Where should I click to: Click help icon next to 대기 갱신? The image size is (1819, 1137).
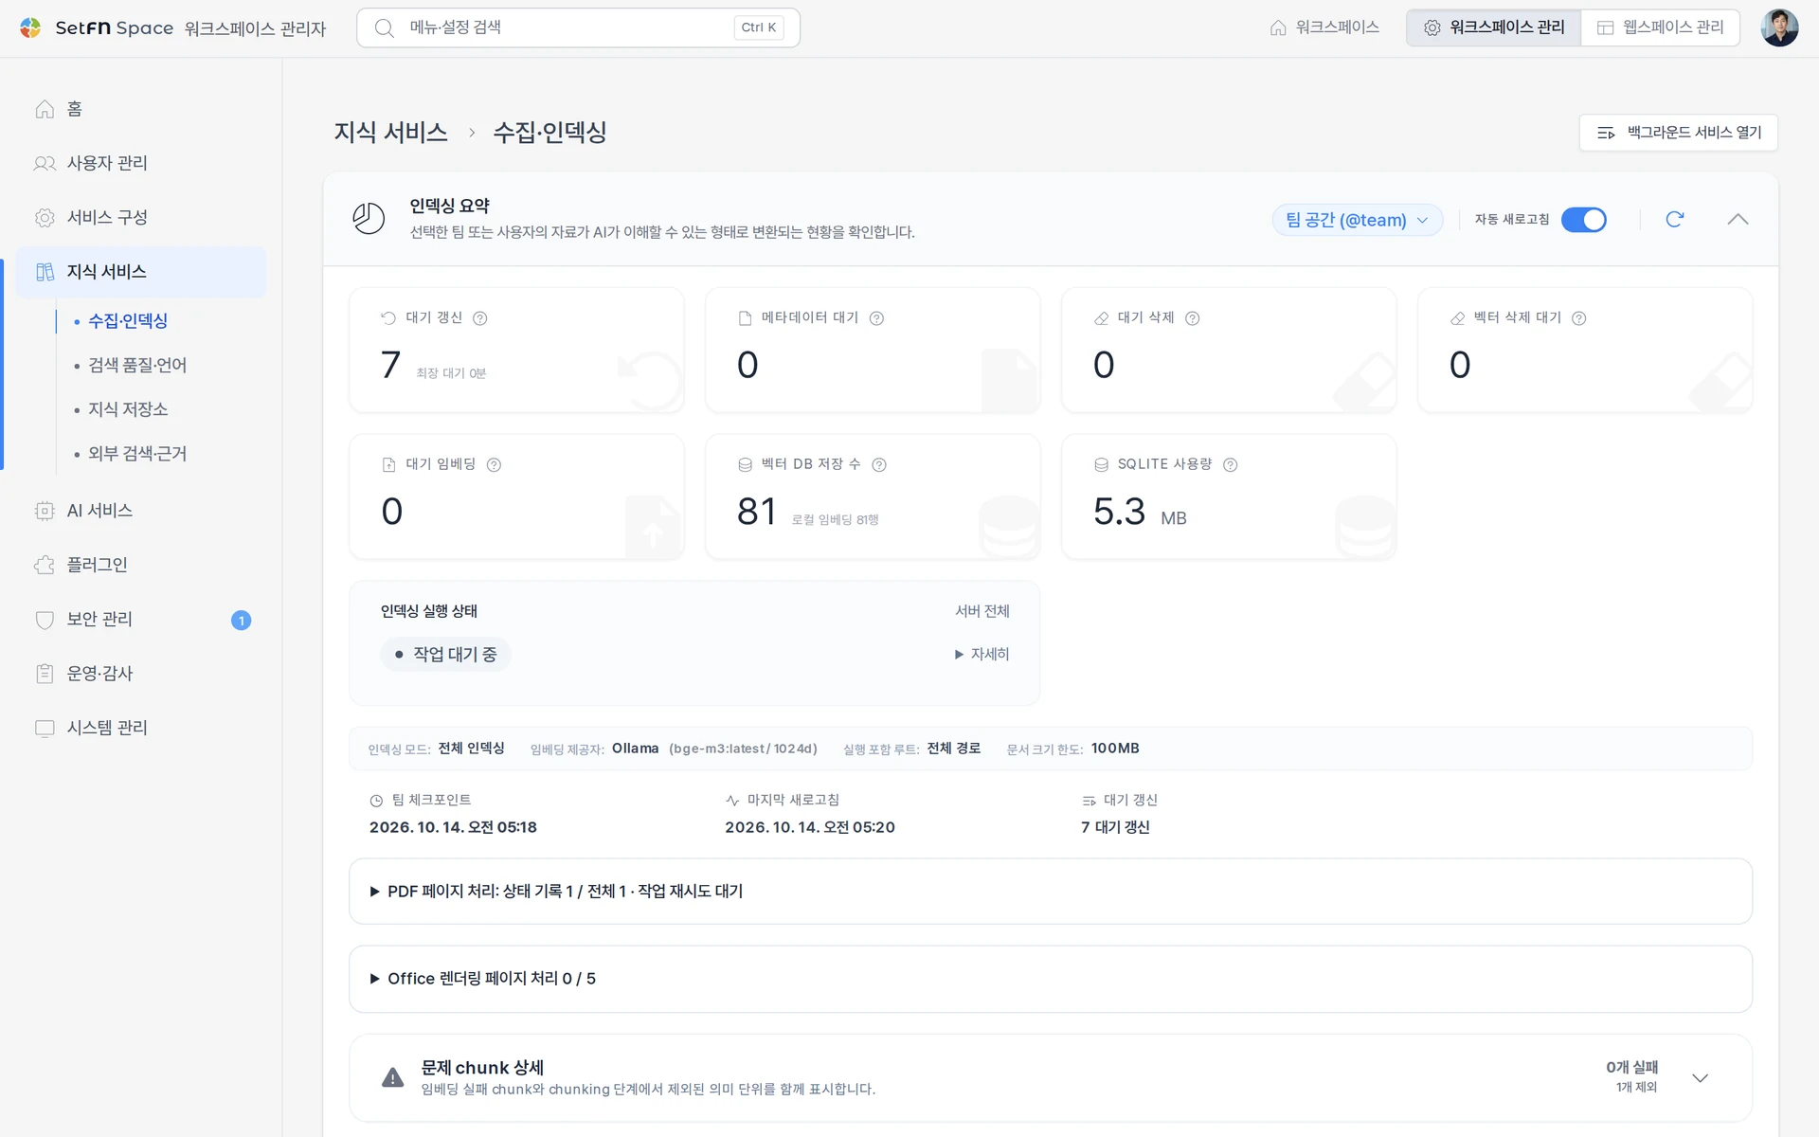pos(480,318)
